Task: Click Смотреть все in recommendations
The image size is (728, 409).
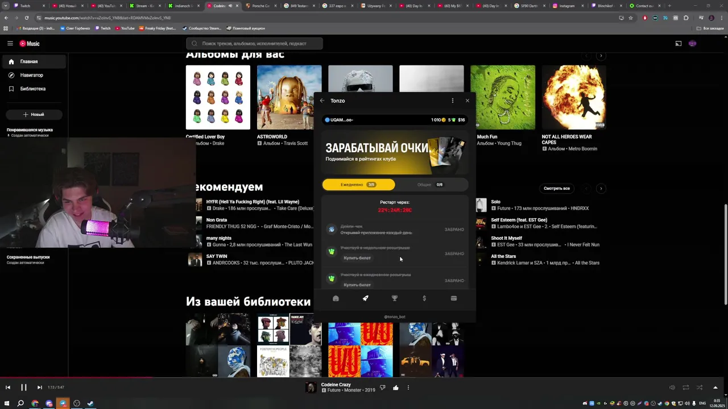Action: coord(556,188)
